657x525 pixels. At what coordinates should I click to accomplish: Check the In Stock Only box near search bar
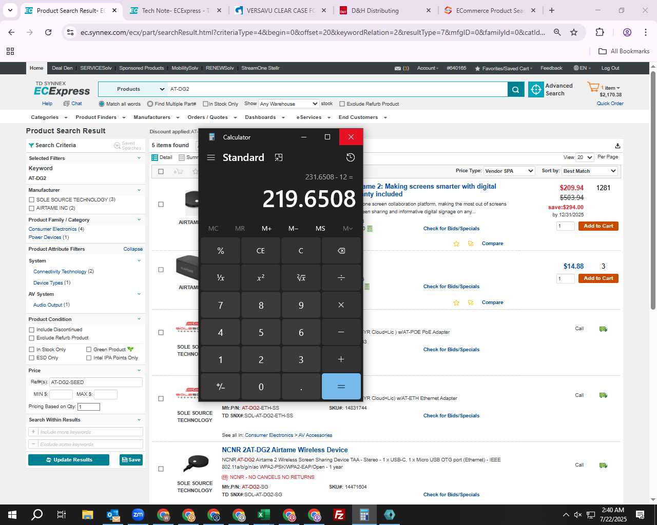pyautogui.click(x=205, y=104)
